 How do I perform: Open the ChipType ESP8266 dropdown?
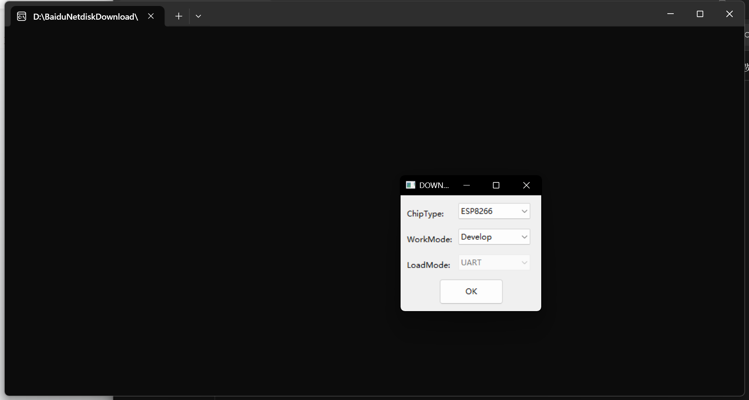click(x=494, y=211)
